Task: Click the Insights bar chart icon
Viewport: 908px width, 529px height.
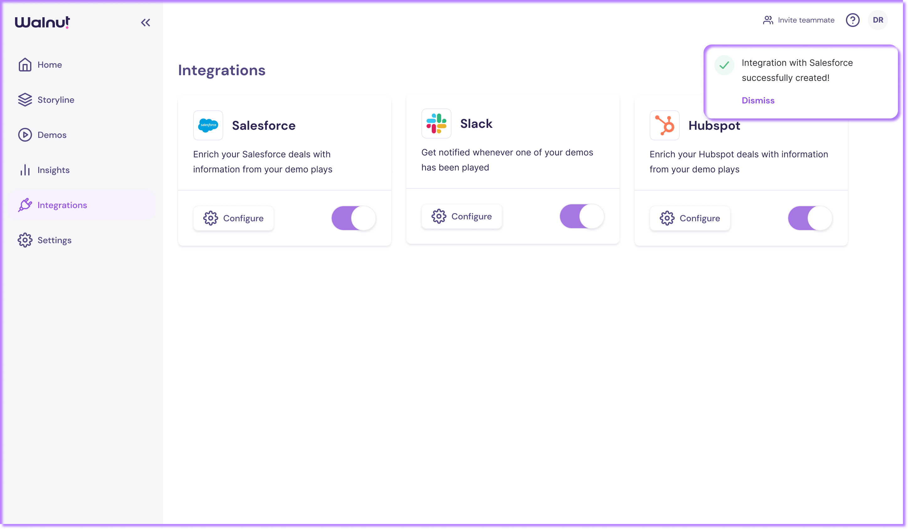Action: pyautogui.click(x=25, y=170)
